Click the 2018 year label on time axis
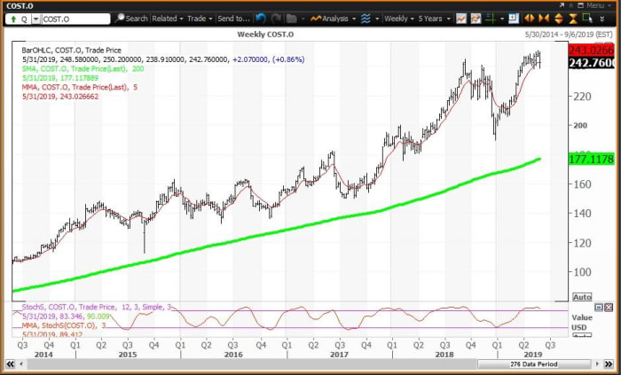The image size is (621, 375). click(444, 354)
